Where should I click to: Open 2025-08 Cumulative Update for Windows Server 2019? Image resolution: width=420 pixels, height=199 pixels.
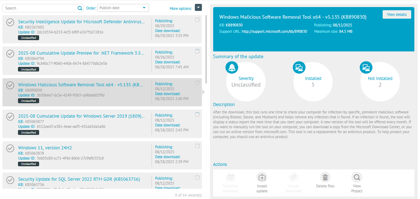point(82,116)
